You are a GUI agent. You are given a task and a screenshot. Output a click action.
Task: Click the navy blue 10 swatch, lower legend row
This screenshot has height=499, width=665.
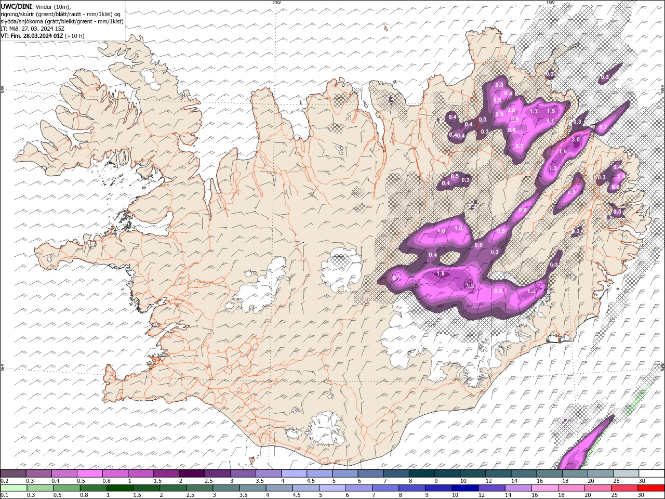[464, 488]
